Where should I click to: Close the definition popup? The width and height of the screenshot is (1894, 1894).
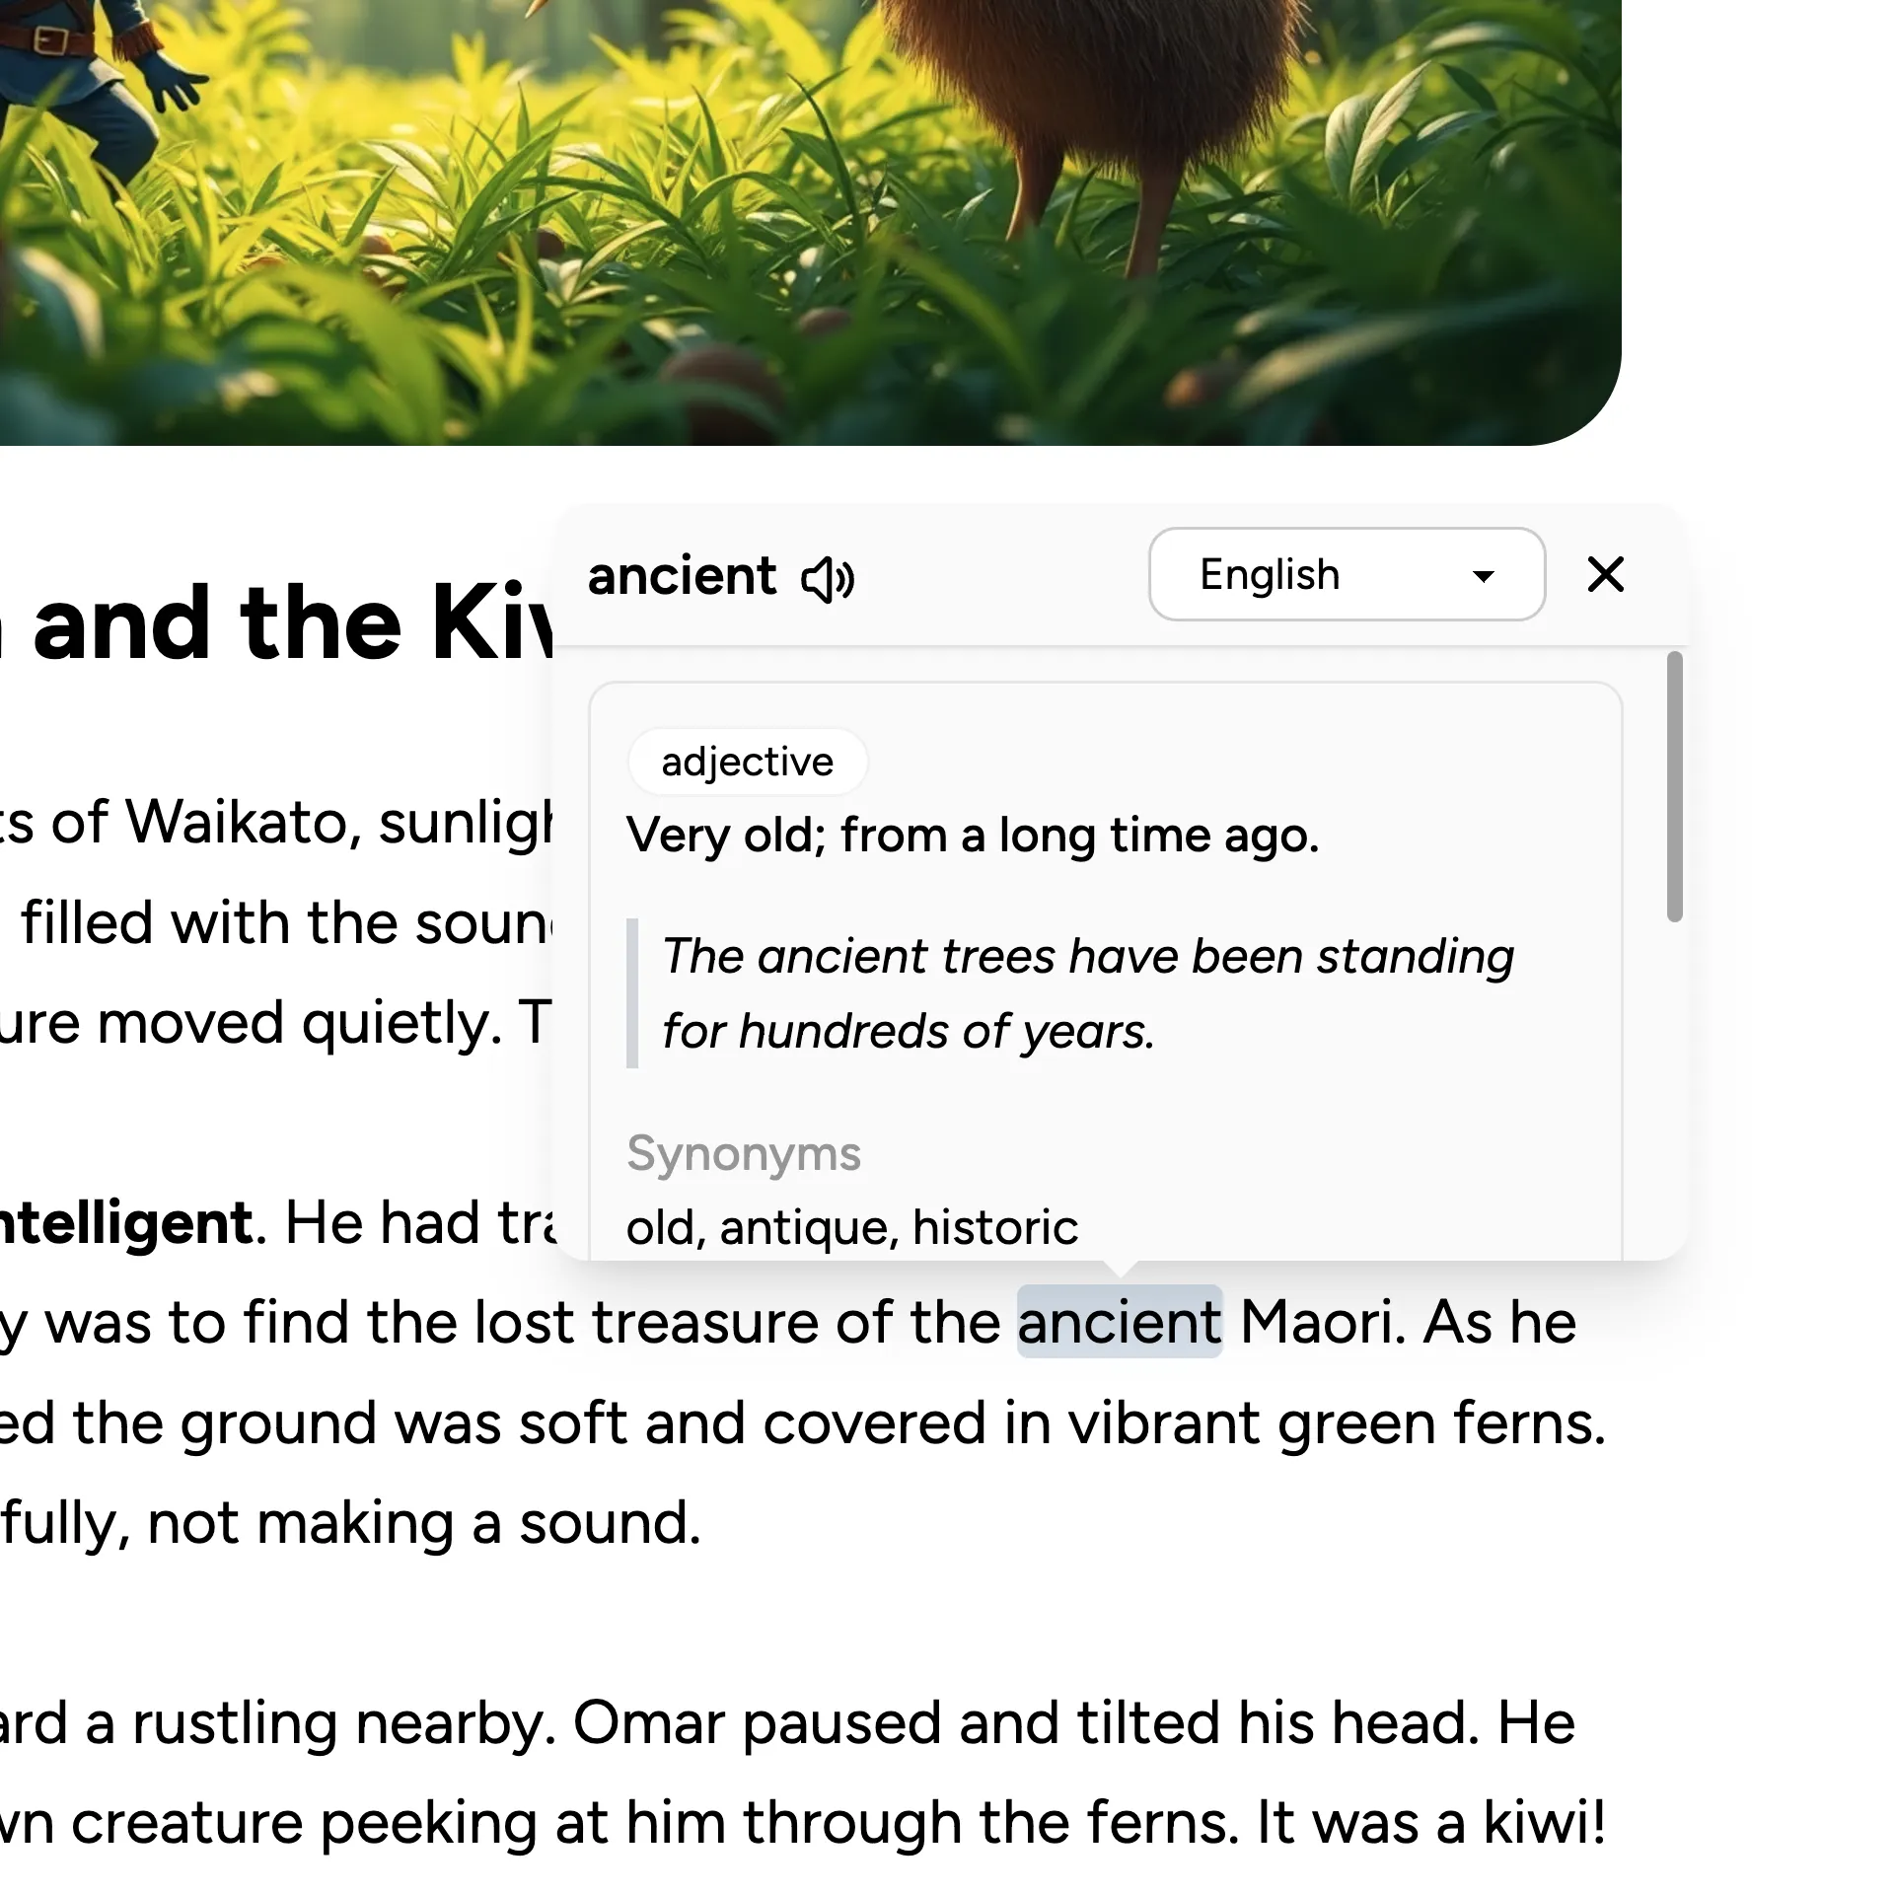[1606, 574]
